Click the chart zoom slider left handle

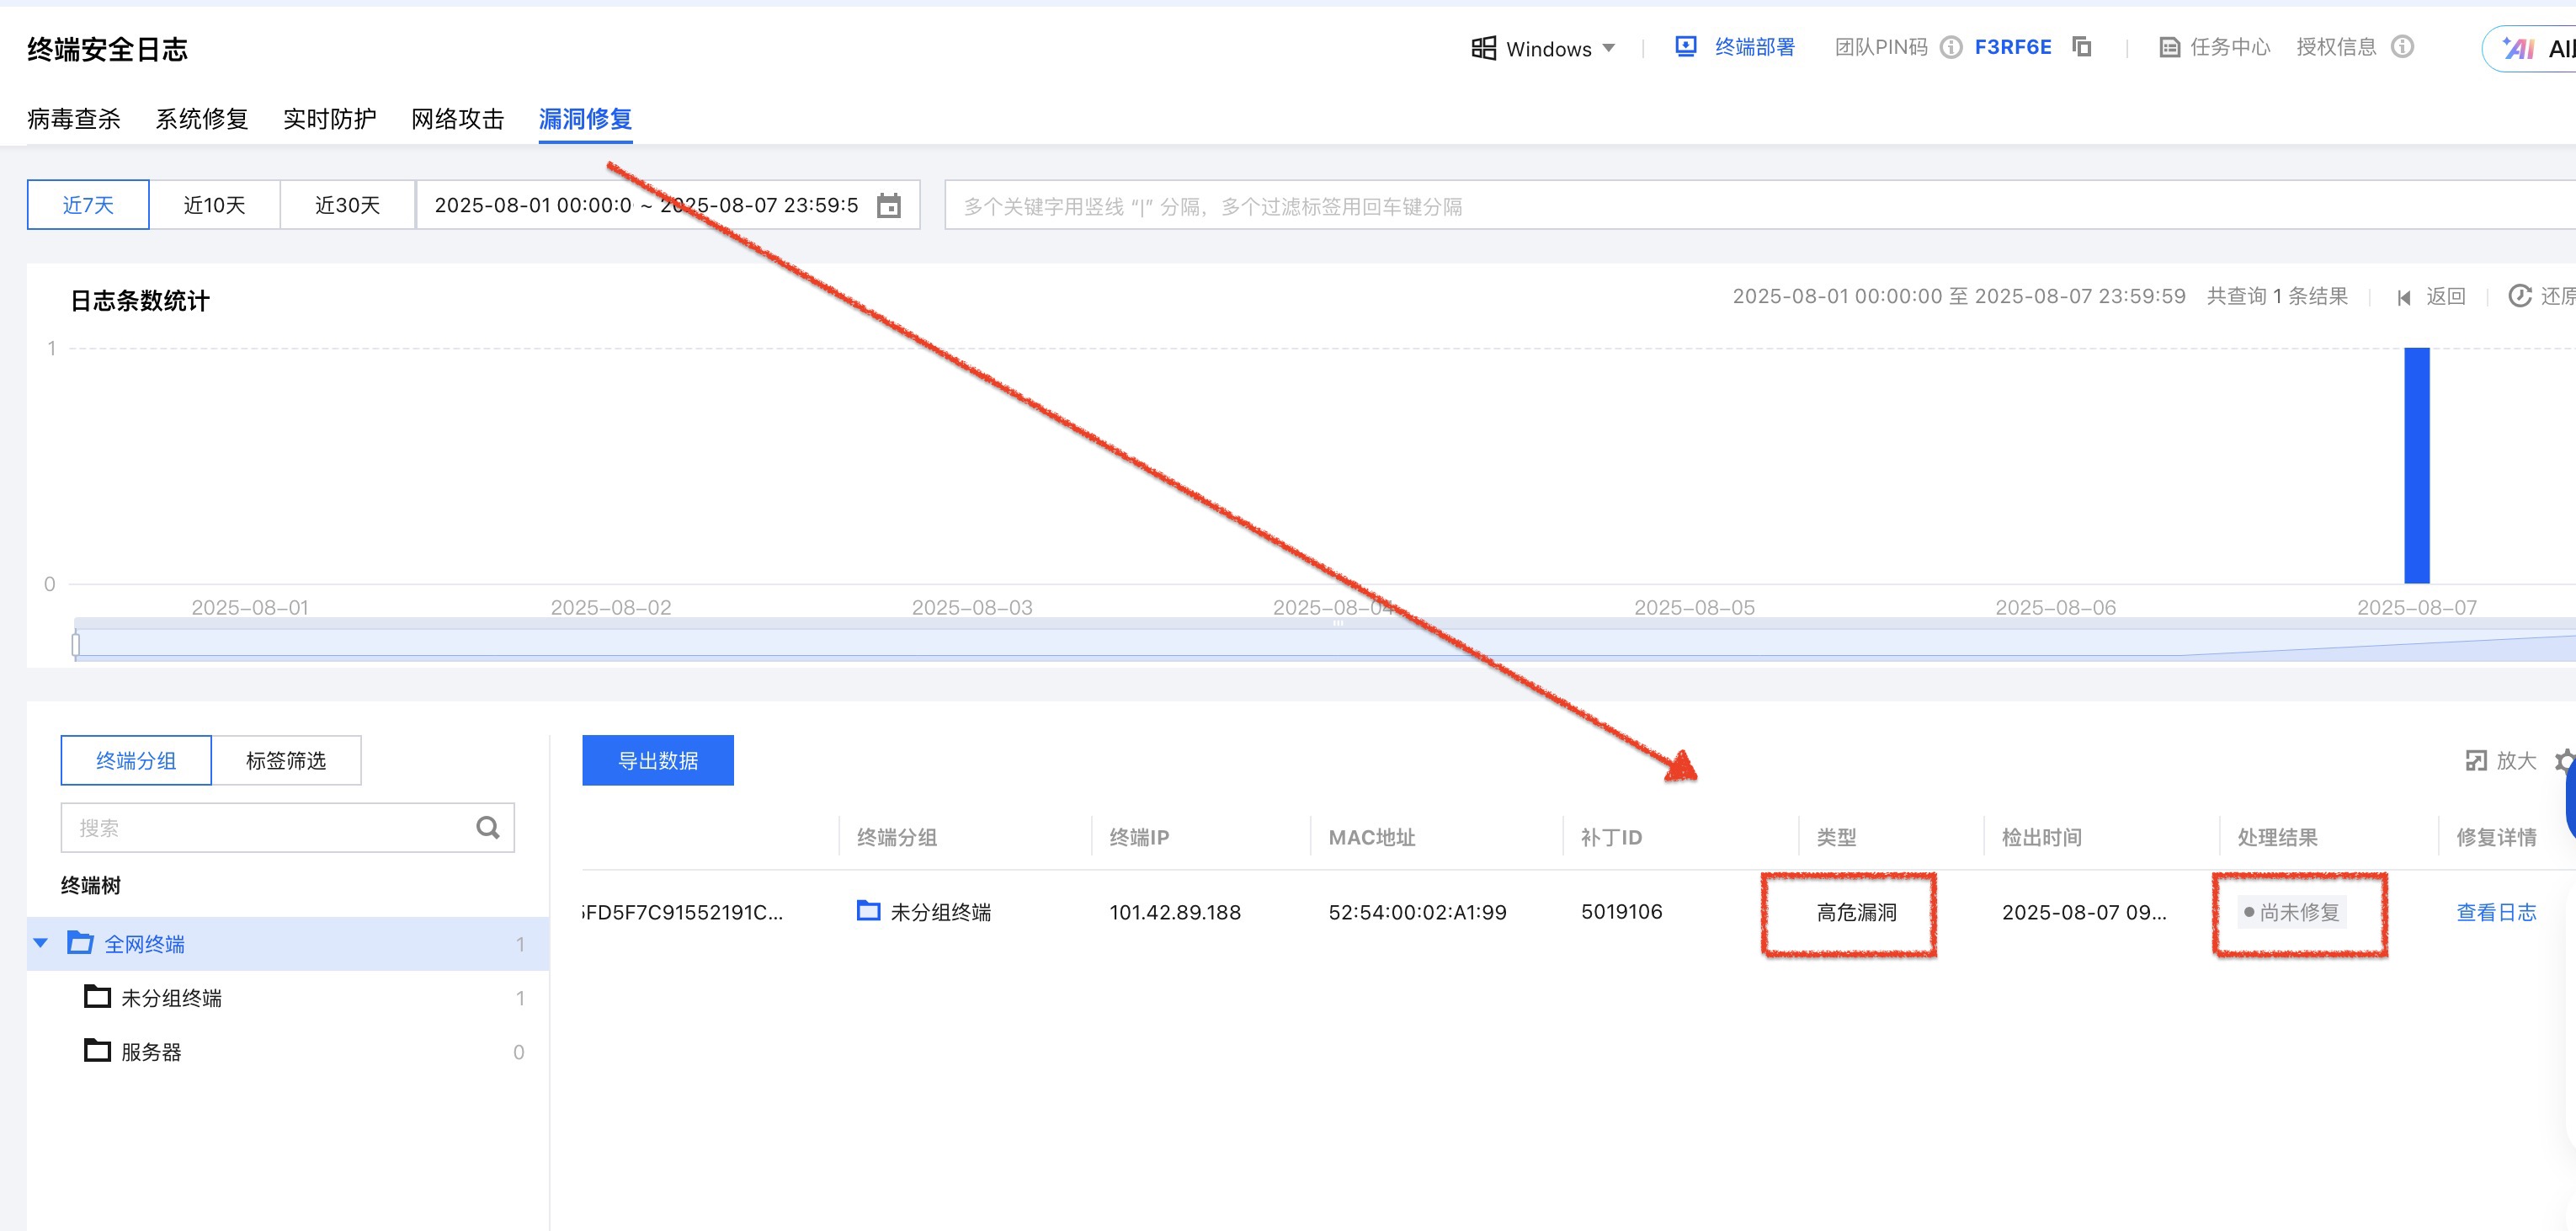[x=76, y=645]
